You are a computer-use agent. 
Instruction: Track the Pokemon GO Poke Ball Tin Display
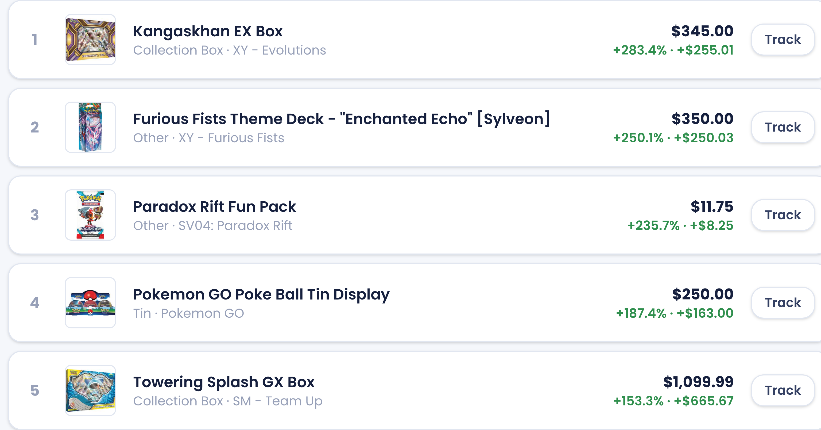783,303
